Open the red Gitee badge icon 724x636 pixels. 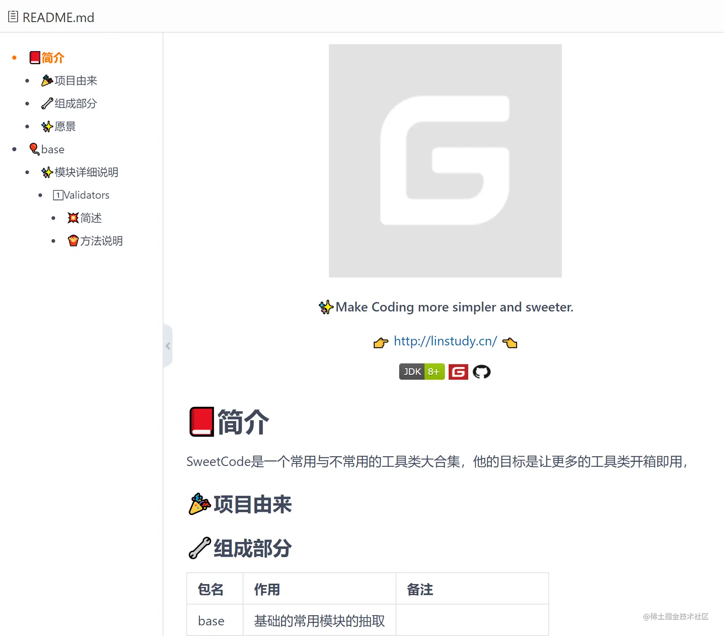point(458,372)
